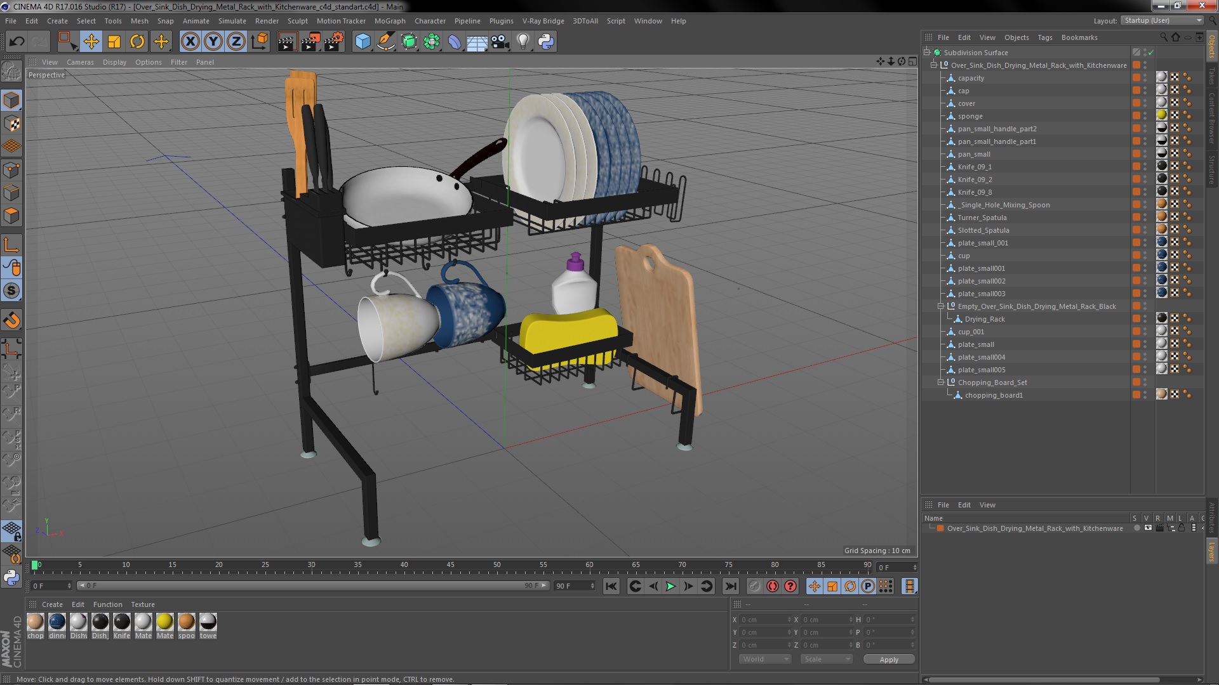Open the World coordinate dropdown
This screenshot has height=685, width=1219.
point(765,659)
